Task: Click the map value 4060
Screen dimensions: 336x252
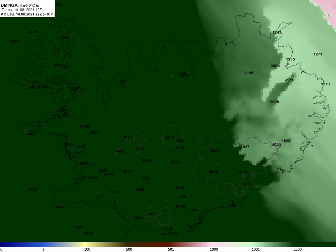Action: click(x=85, y=126)
